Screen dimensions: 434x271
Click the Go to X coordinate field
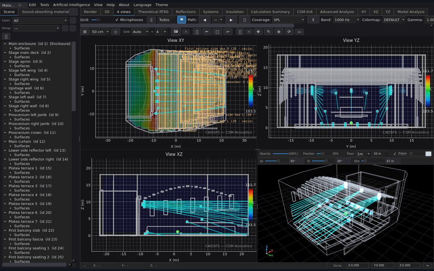[x=357, y=266]
